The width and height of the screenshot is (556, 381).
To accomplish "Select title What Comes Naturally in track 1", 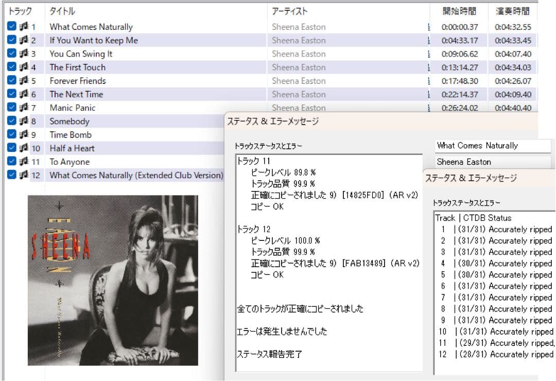I will point(91,27).
